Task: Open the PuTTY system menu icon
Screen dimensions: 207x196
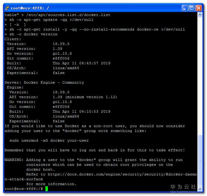Action: 7,8
